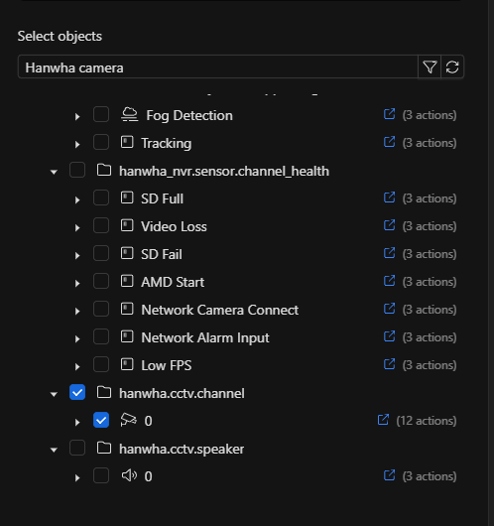The width and height of the screenshot is (494, 526).
Task: Expand the speaker 0 row
Action: 77,478
